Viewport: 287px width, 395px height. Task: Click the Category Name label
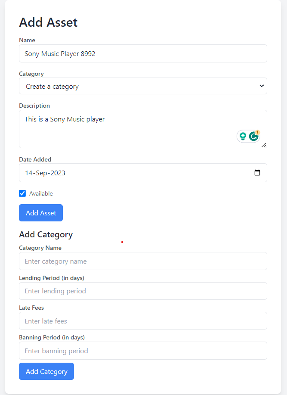click(40, 248)
